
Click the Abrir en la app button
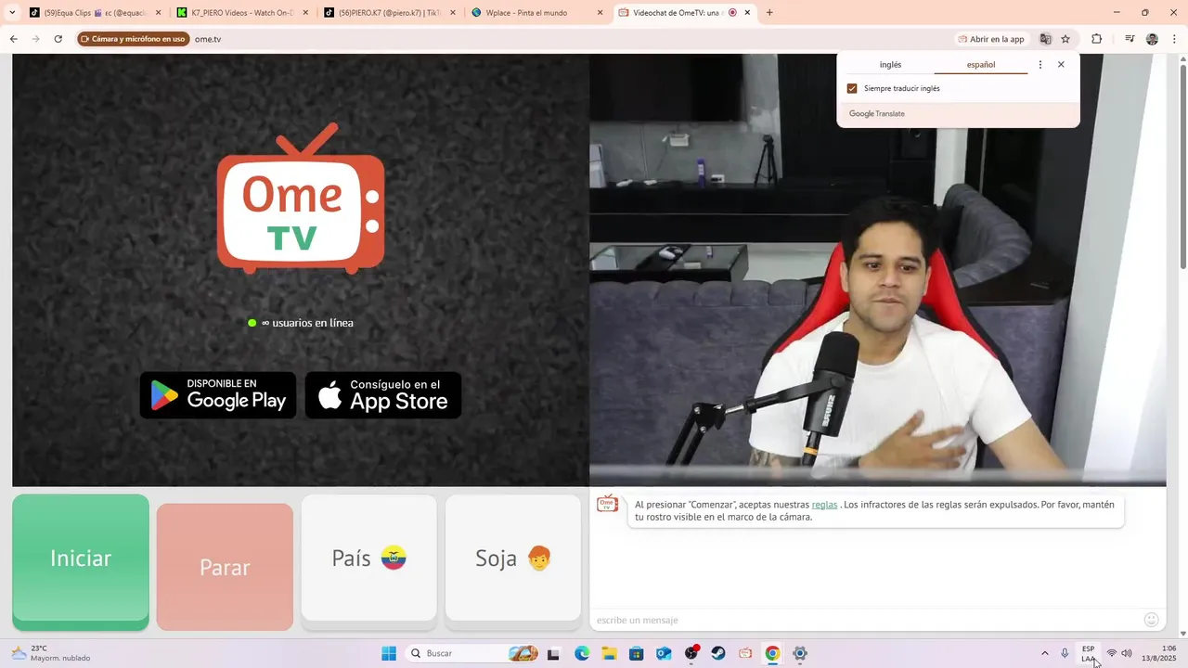991,39
